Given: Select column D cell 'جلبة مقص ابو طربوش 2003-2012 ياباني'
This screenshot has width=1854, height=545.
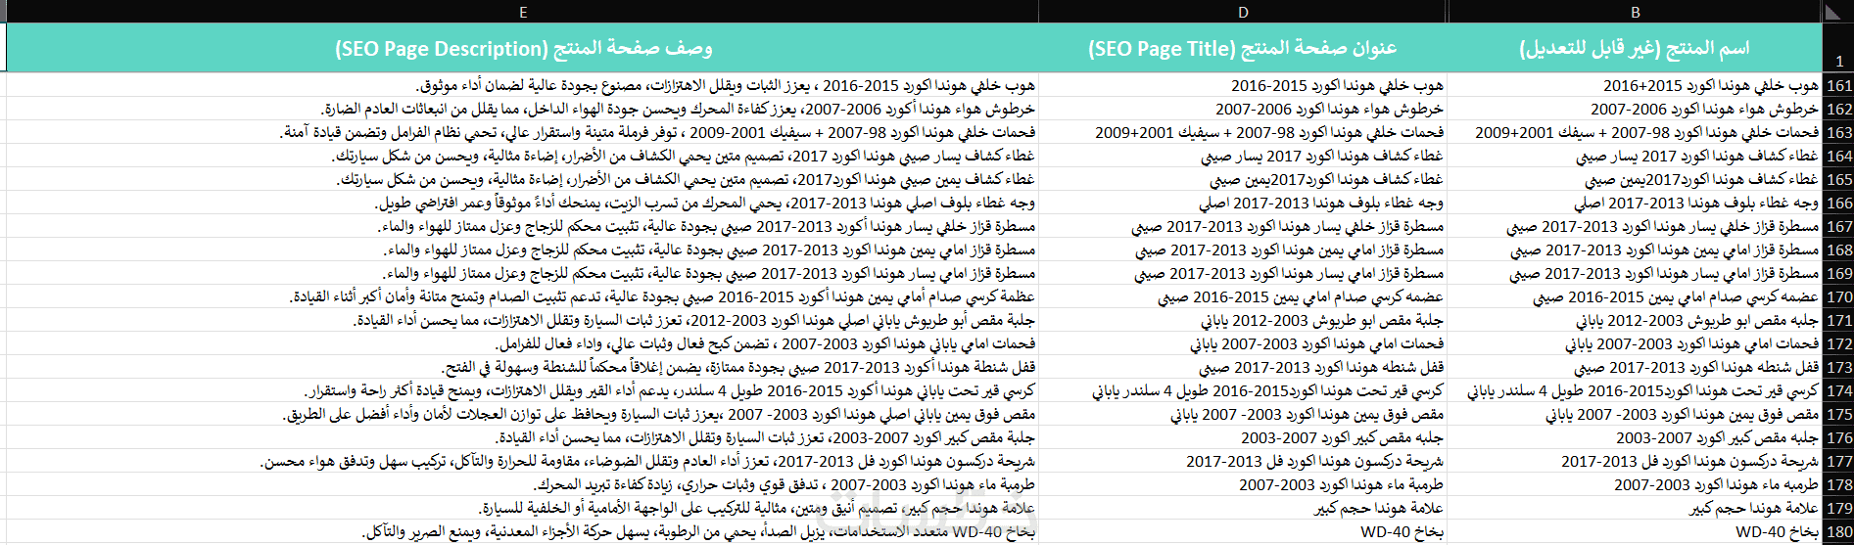Looking at the screenshot, I should click(x=1243, y=320).
